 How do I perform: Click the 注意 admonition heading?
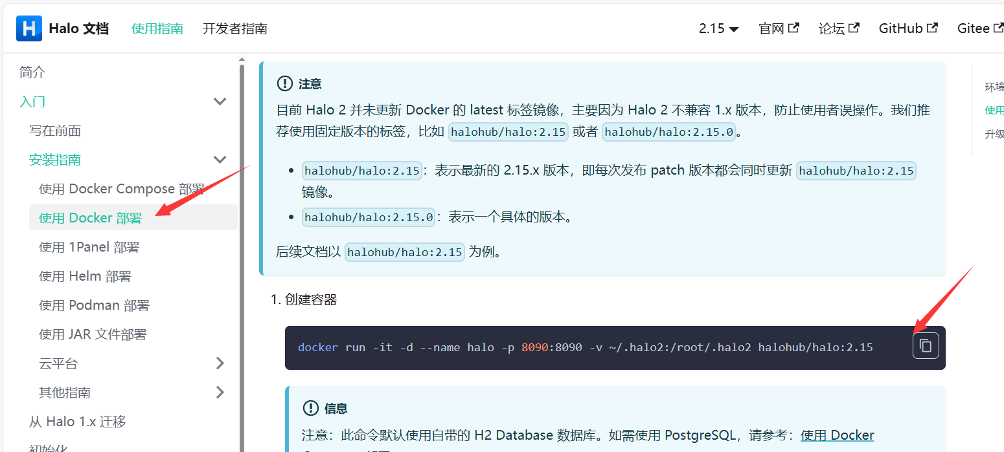click(x=310, y=84)
